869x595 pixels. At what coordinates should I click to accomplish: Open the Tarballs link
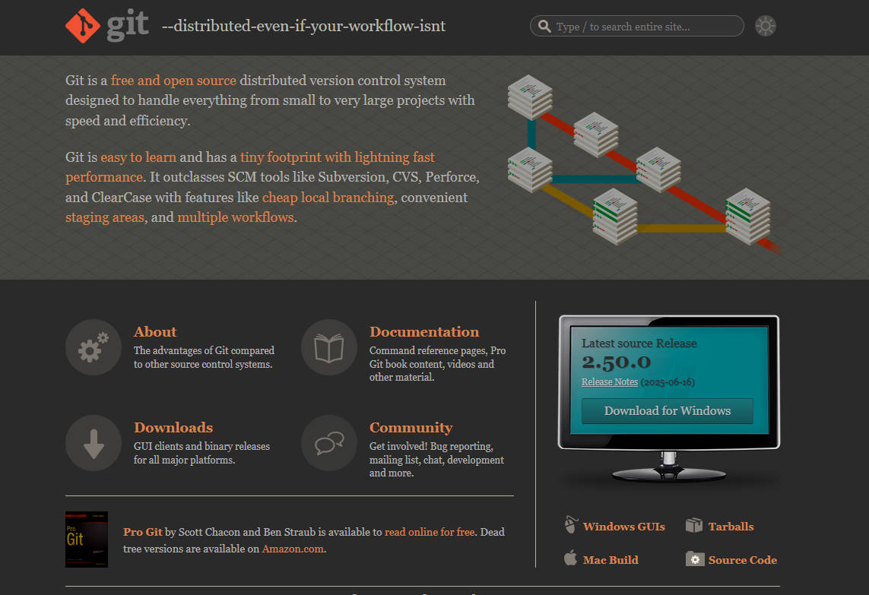click(x=731, y=527)
